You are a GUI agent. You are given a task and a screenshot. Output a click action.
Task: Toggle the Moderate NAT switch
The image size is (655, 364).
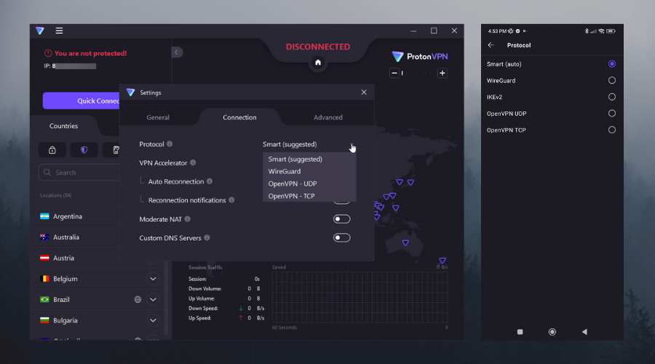click(x=341, y=219)
